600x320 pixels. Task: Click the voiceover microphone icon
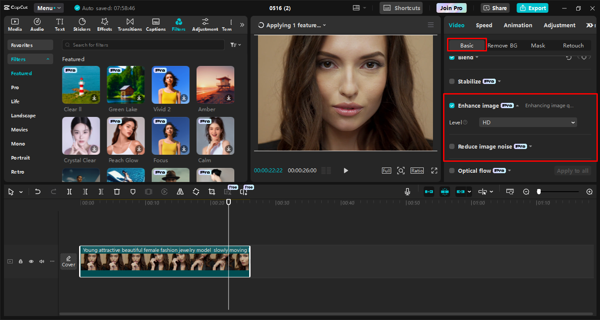tap(407, 191)
